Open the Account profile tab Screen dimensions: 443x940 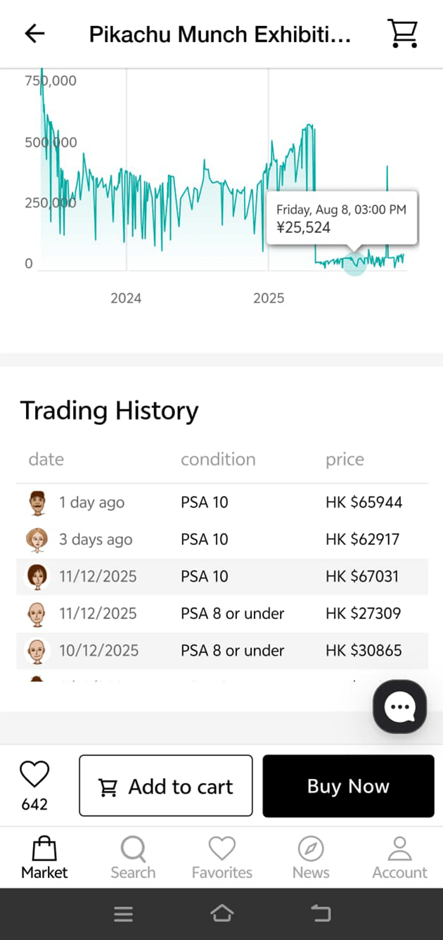(x=399, y=858)
